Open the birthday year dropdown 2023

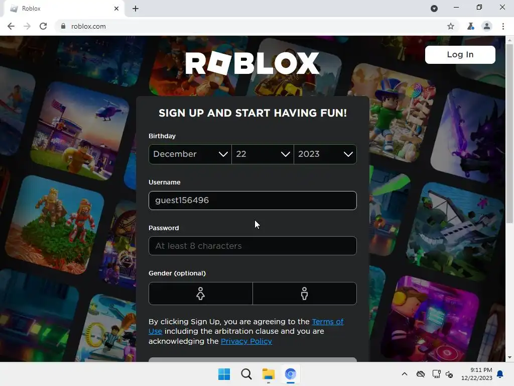(325, 154)
